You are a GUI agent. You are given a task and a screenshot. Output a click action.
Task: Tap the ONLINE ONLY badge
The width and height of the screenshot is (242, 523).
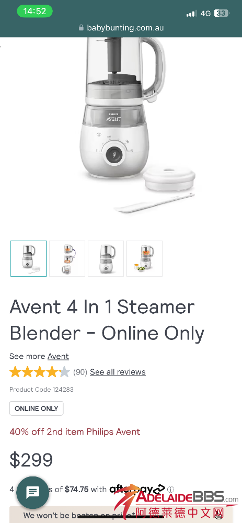pos(37,408)
